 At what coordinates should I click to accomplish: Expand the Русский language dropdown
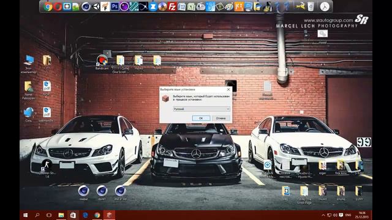tap(202, 109)
